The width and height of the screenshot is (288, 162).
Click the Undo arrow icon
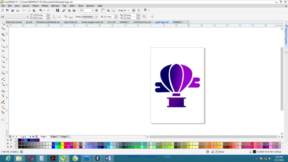pyautogui.click(x=41, y=10)
